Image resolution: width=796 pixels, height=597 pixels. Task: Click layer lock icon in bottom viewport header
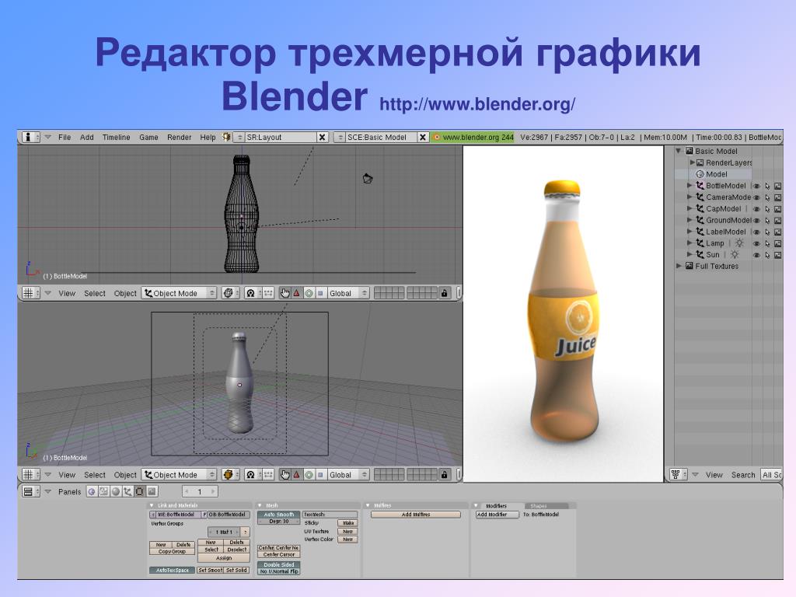[x=444, y=475]
